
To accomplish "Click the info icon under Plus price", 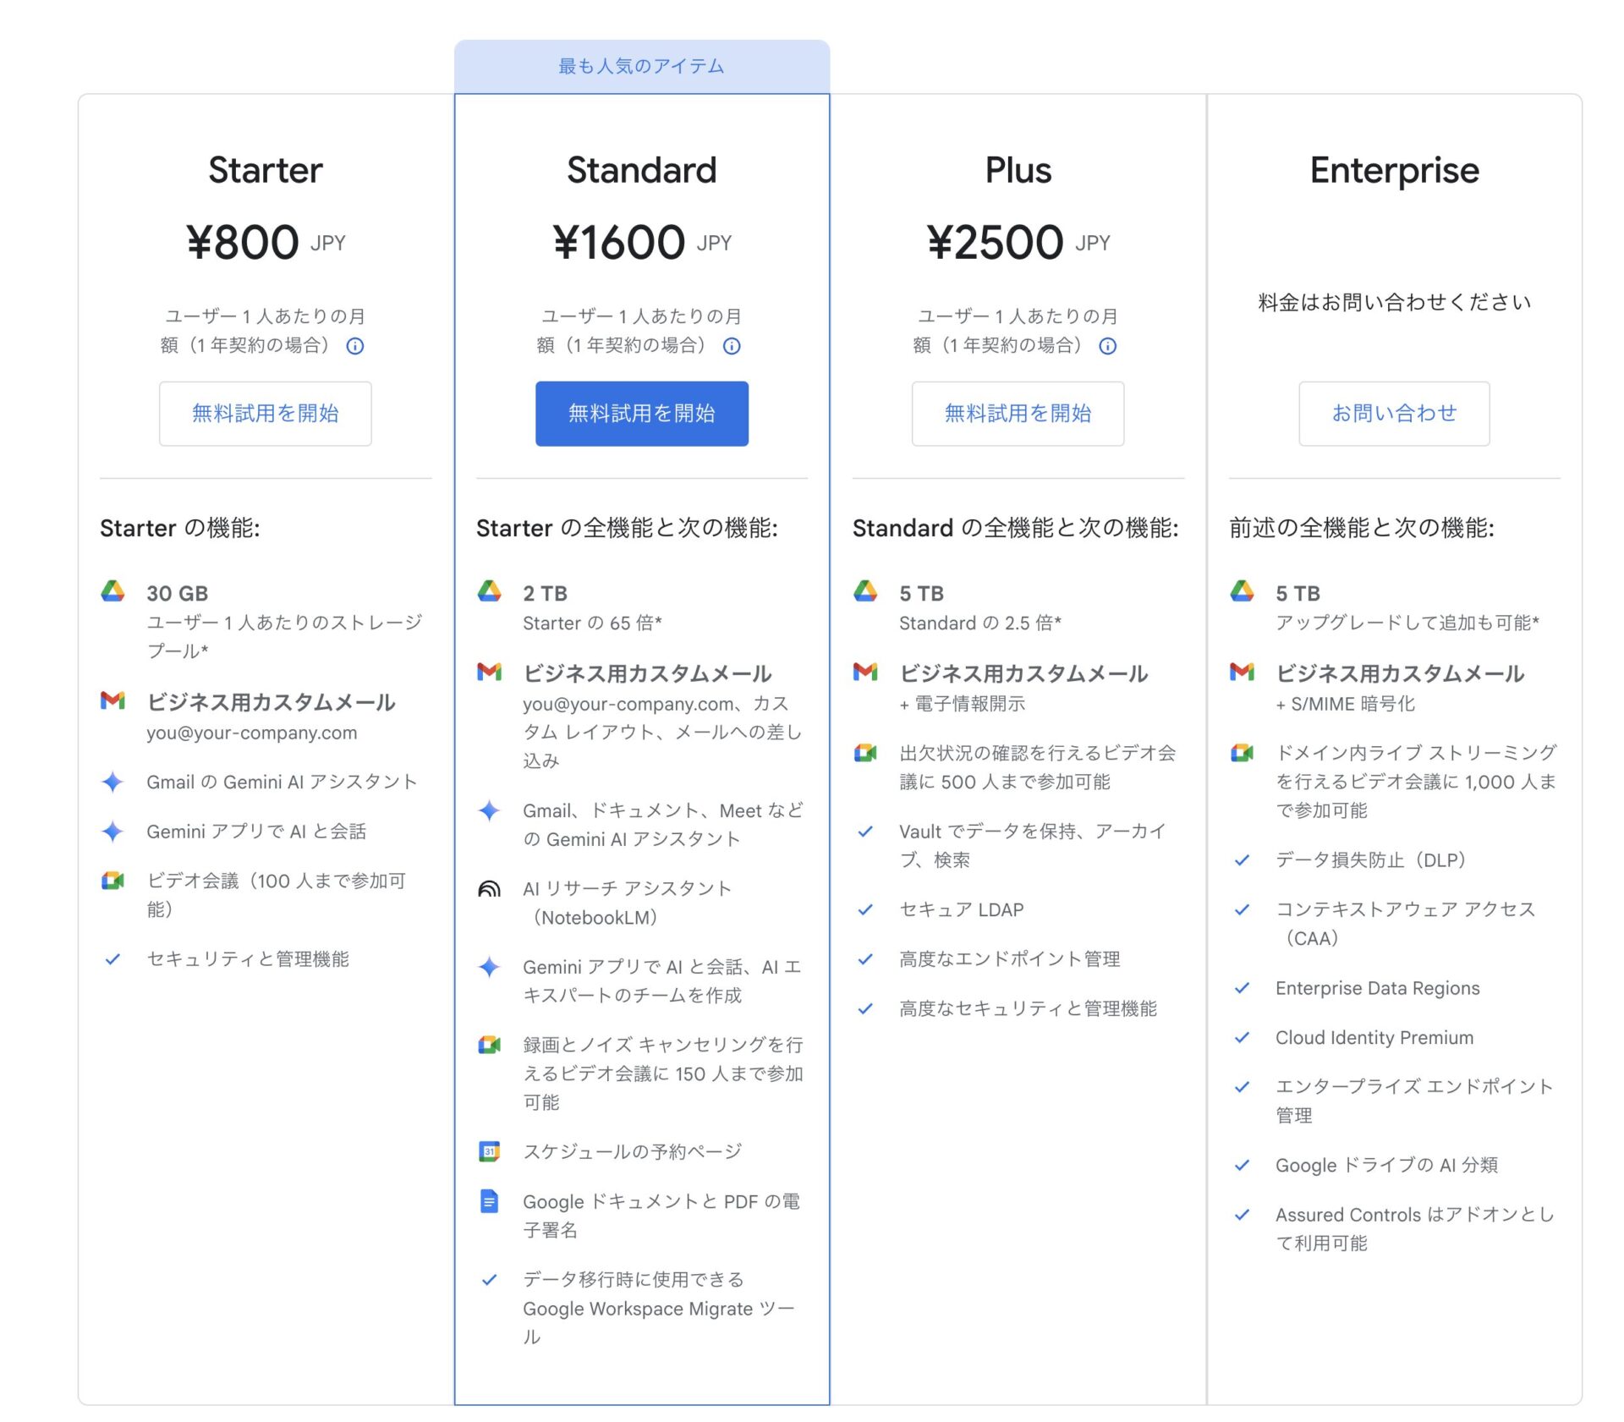I will pyautogui.click(x=1108, y=346).
